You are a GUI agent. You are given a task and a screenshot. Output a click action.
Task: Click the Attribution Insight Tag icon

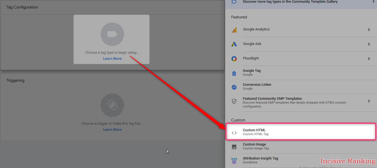(x=234, y=161)
